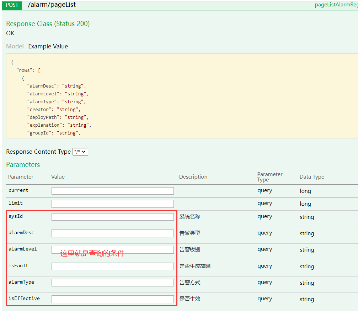This screenshot has height=311, width=358.
Task: Click the 'alarmType' parameter name
Action: [x=21, y=282]
